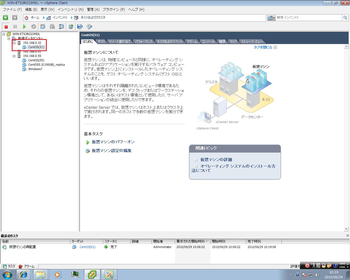Image resolution: width=350 pixels, height=280 pixels.
Task: Go back with the green arrow
Action: (x=5, y=17)
